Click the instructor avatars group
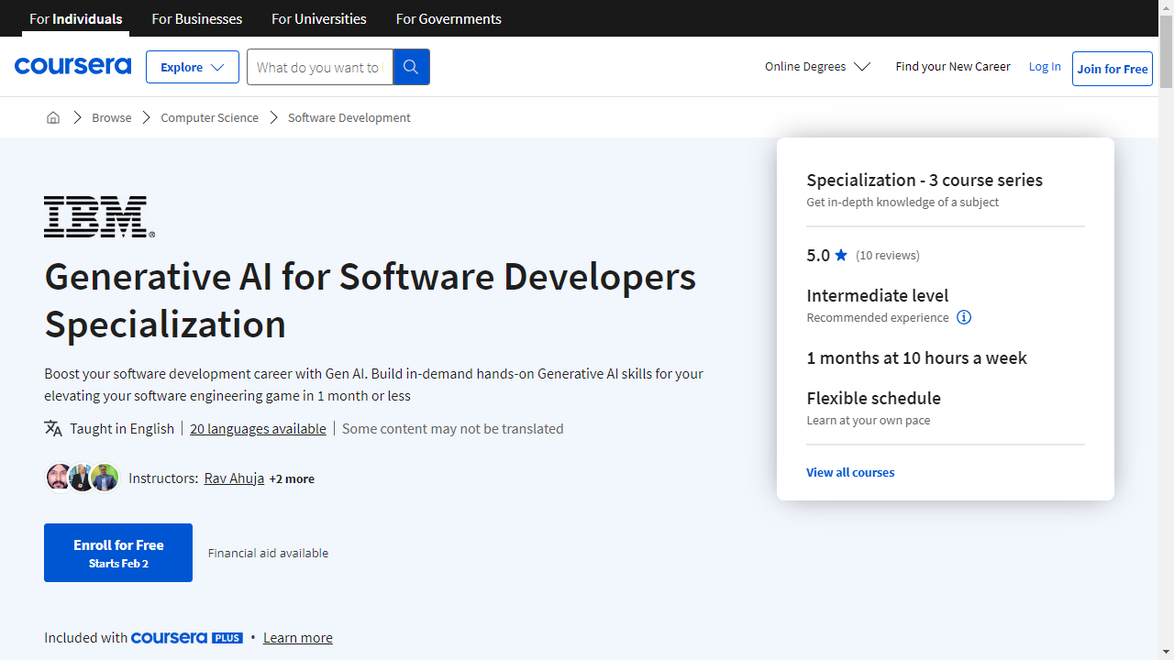The height and width of the screenshot is (660, 1174). [83, 478]
